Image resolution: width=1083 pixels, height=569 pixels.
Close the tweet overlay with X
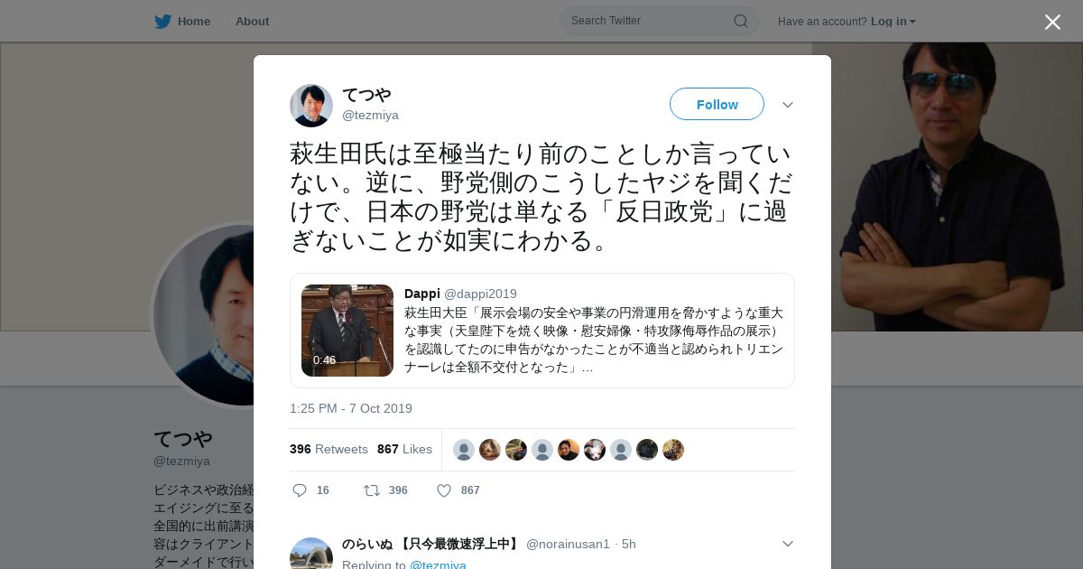(1052, 22)
